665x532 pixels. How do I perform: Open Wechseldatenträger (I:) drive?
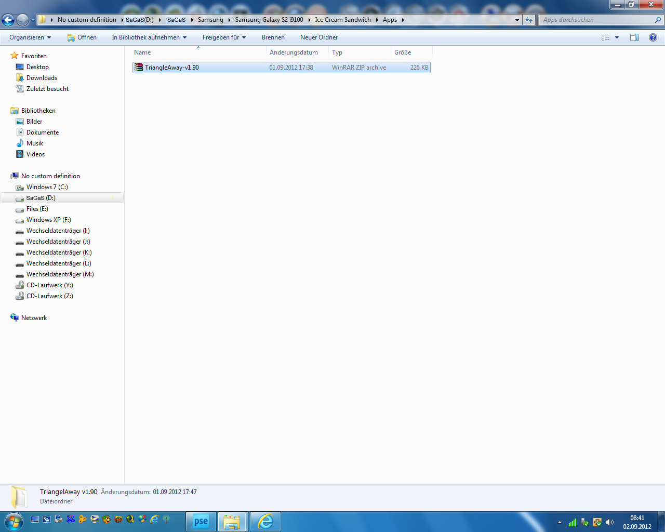(58, 231)
